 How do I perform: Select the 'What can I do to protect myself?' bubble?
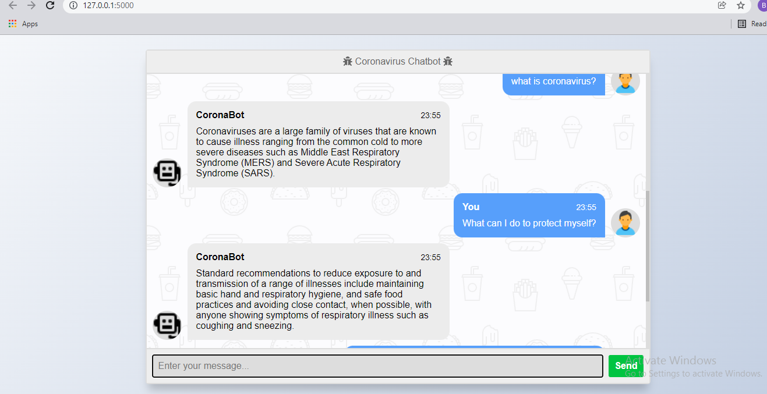click(x=528, y=215)
